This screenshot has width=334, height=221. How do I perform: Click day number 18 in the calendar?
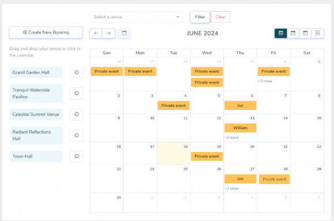[x=185, y=147]
